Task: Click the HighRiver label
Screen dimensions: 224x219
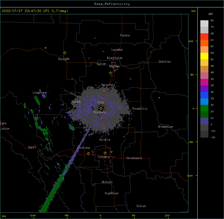Action: coord(112,193)
